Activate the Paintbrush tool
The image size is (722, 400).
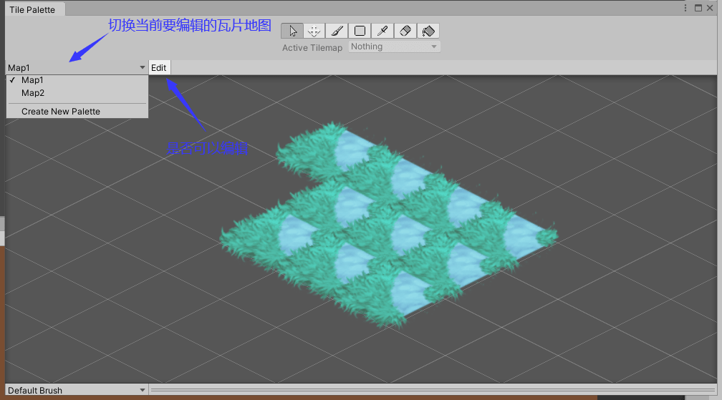pos(337,31)
